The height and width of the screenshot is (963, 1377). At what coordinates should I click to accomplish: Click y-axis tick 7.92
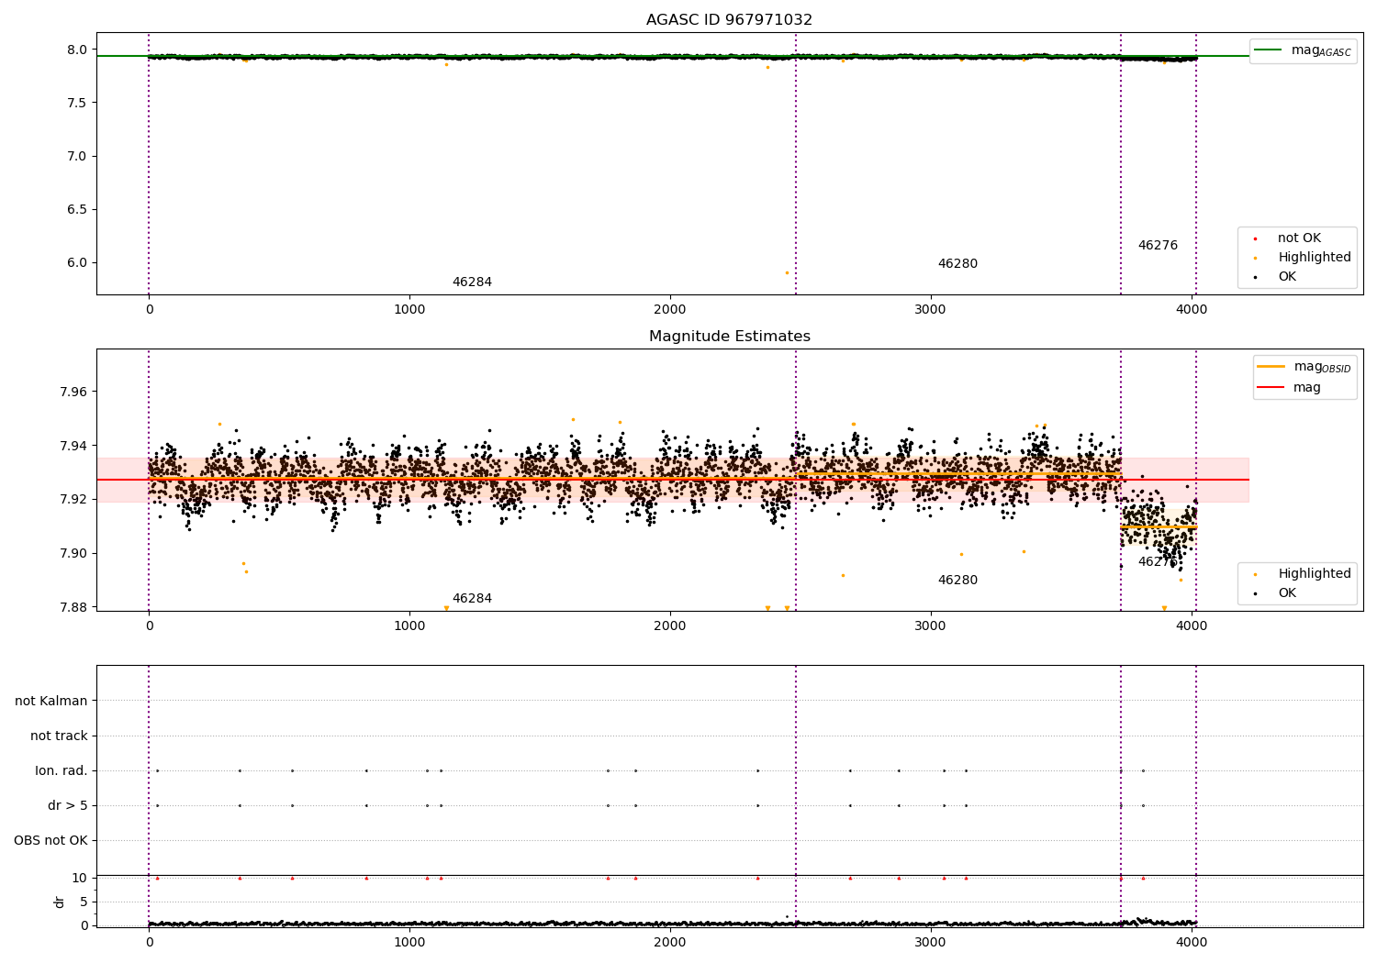click(73, 499)
